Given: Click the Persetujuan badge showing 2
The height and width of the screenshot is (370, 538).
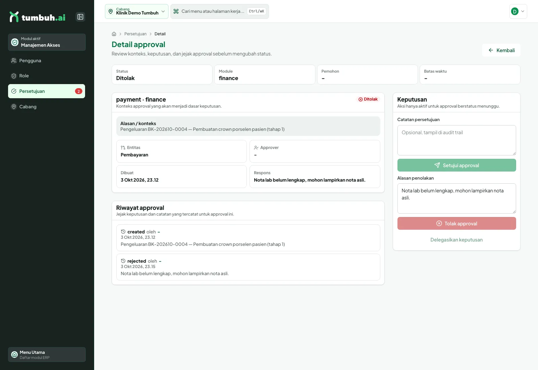Looking at the screenshot, I should (79, 91).
